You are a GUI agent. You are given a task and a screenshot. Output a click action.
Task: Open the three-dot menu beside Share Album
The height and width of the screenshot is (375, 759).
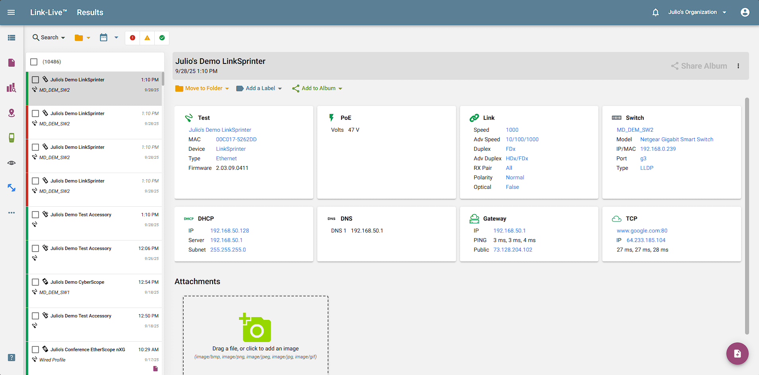pos(738,66)
